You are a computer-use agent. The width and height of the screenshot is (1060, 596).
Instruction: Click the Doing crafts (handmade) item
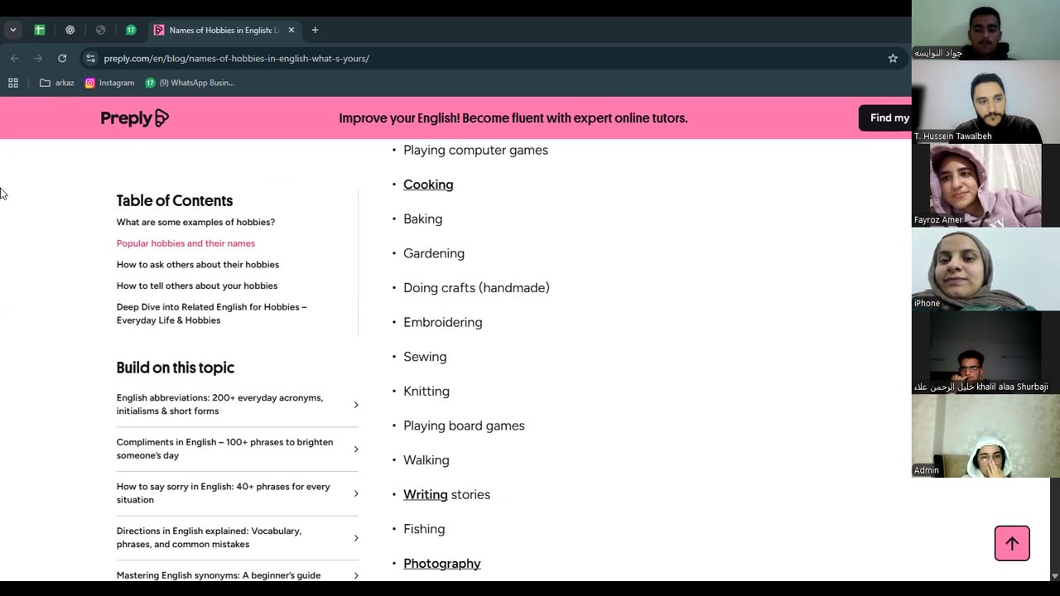[476, 288]
